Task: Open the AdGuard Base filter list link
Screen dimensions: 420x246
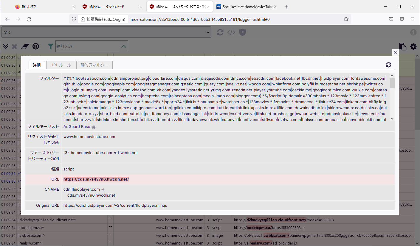Action: click(76, 126)
